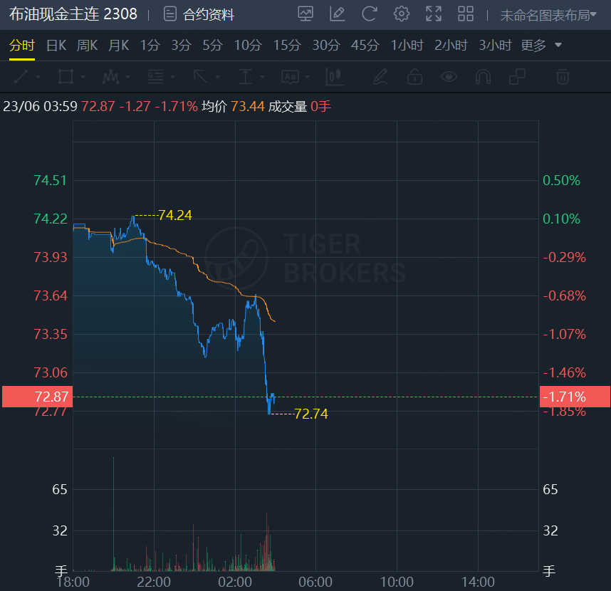This screenshot has height=591, width=611.
Task: Expand the 未命名图表布局 layout dropdown
Action: 548,15
